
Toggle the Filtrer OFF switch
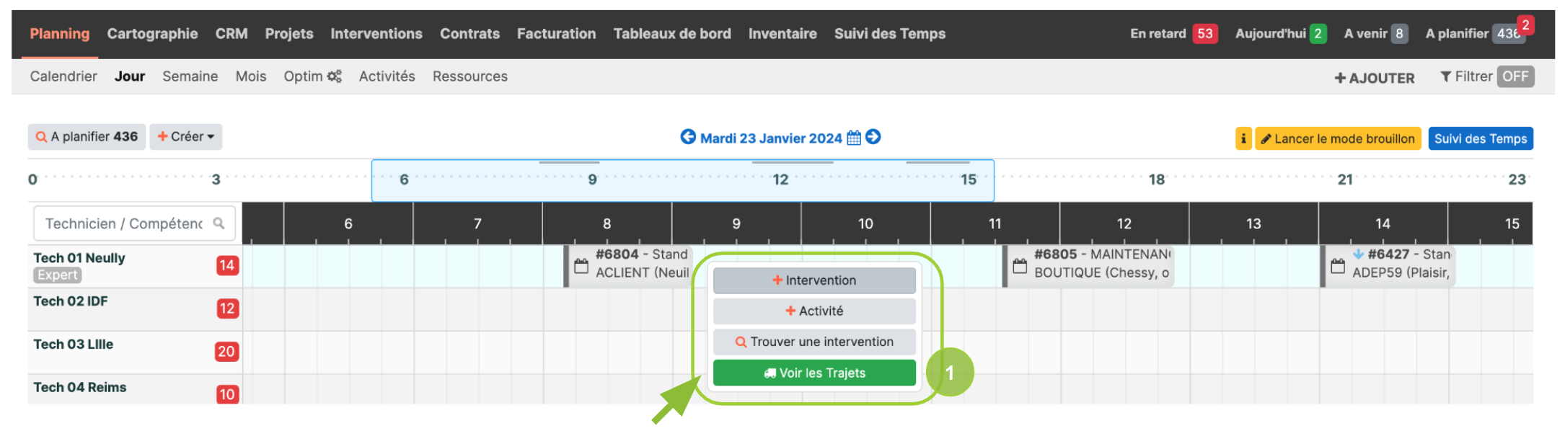coord(1515,76)
